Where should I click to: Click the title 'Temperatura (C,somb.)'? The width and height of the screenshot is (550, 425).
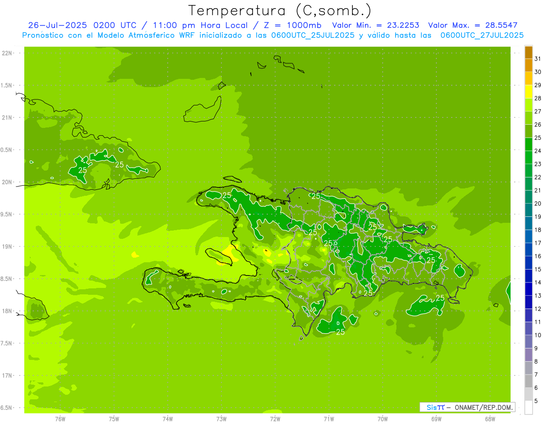(x=280, y=11)
